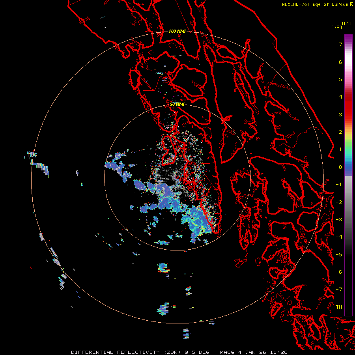Viewport: 355px width, 355px height.
Task: Click the TH threshold label on the scale
Action: (339, 307)
